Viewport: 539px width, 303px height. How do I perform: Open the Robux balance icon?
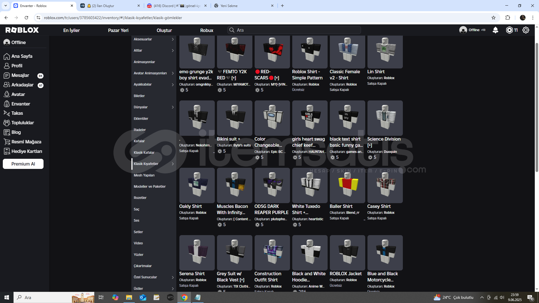[x=509, y=30]
